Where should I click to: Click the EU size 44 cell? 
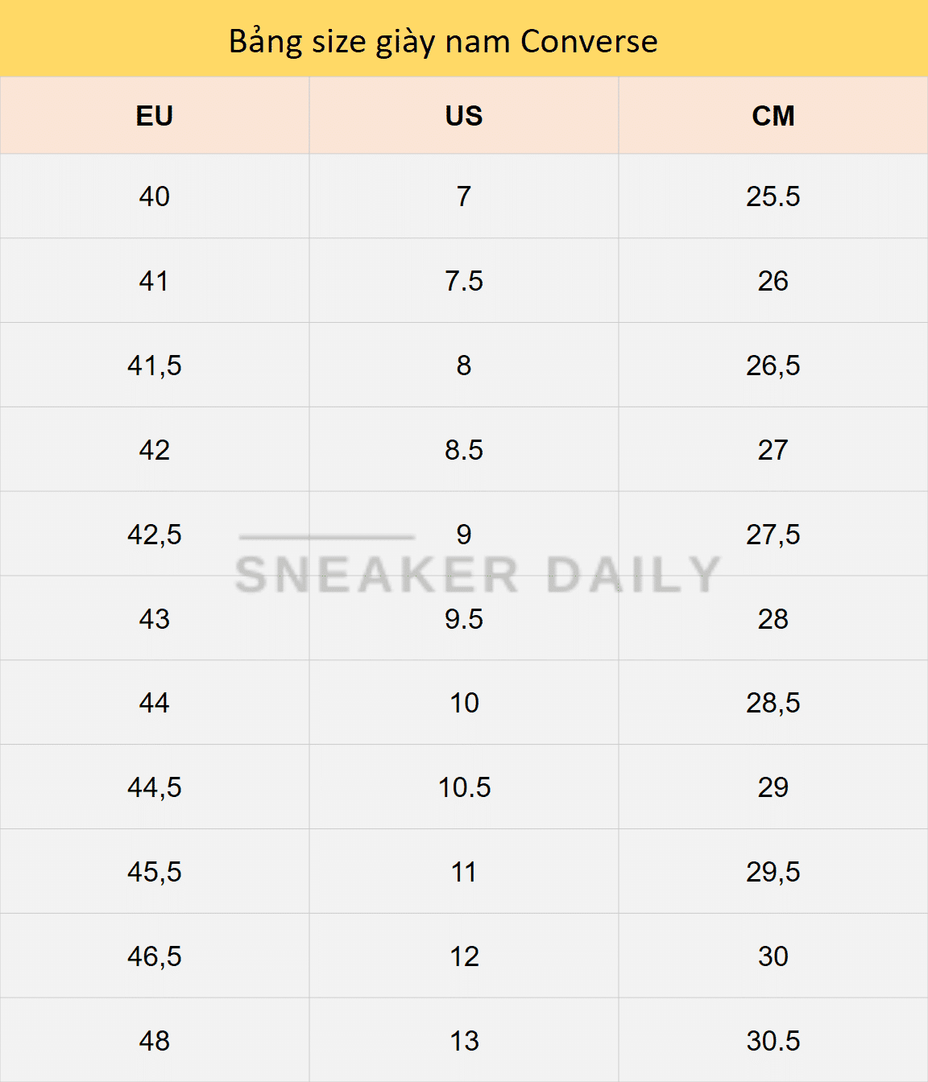[155, 703]
